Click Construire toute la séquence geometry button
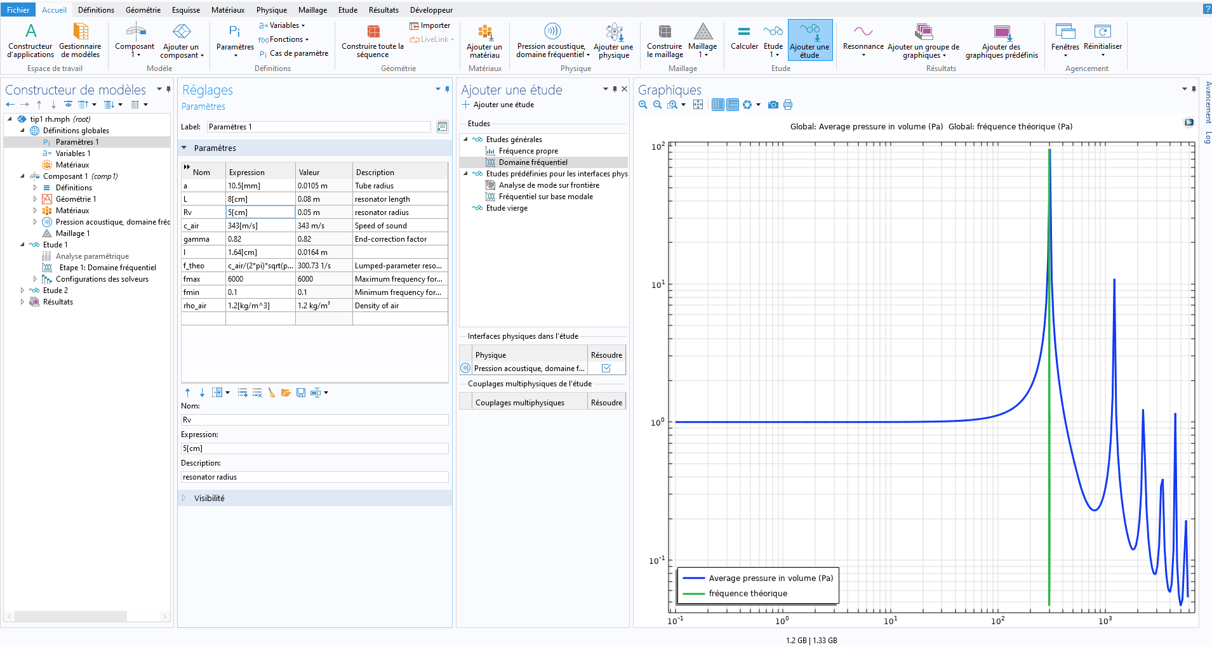 tap(373, 41)
